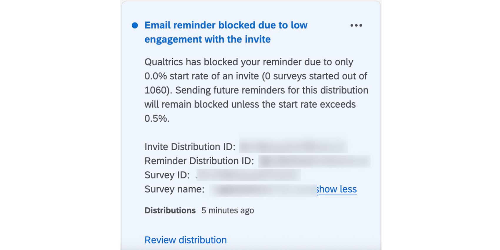Click the Distributions label
This screenshot has width=500, height=250.
click(x=170, y=210)
